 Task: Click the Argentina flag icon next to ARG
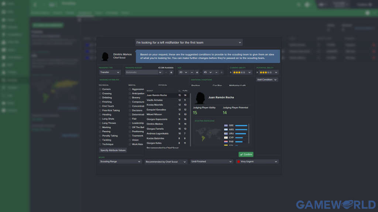(x=226, y=130)
